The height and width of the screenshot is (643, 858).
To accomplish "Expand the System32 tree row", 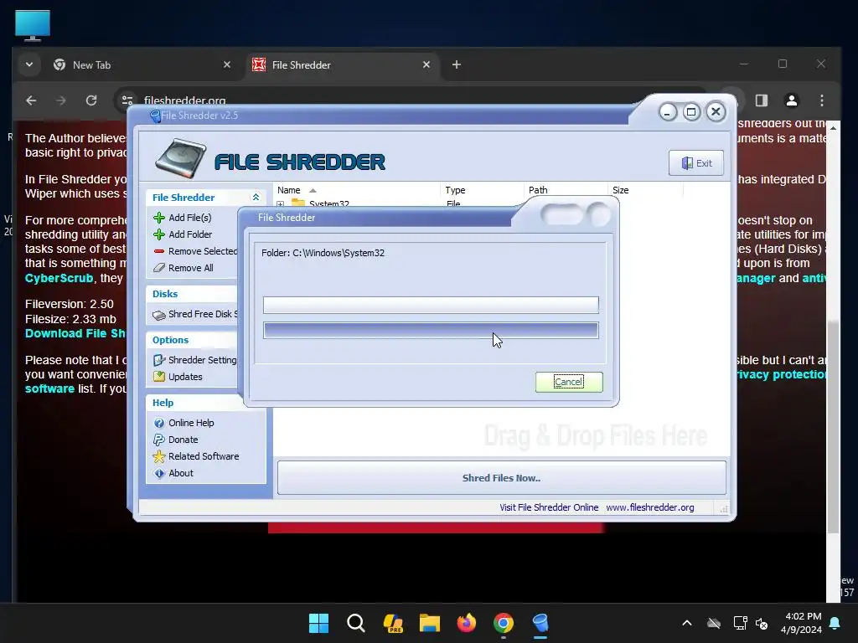I will pyautogui.click(x=281, y=204).
